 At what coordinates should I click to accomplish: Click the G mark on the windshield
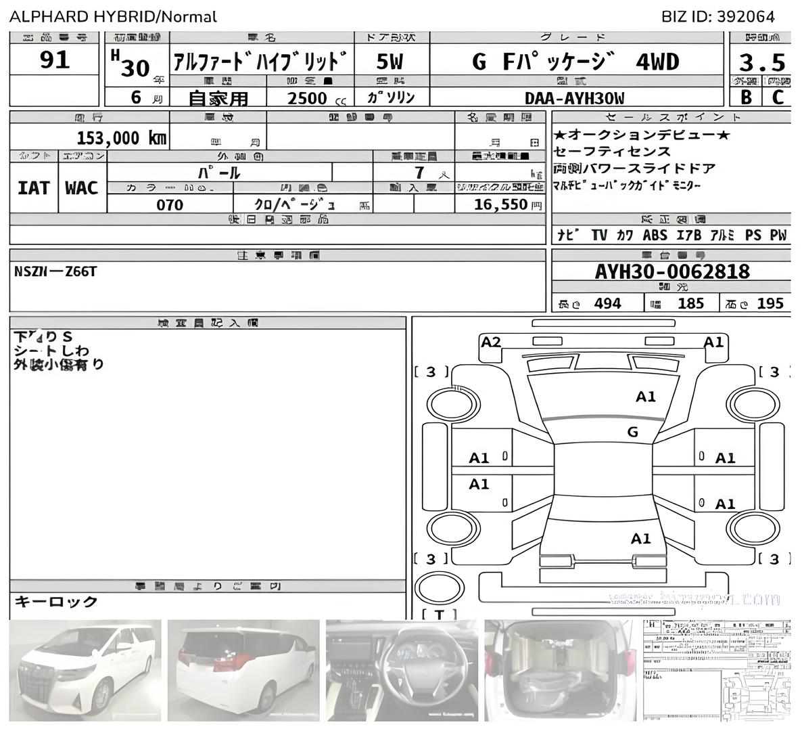pyautogui.click(x=632, y=432)
